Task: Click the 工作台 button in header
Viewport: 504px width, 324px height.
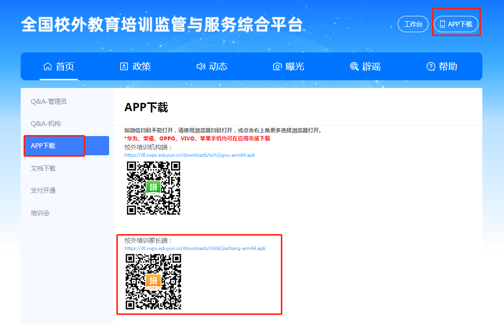Action: 413,24
